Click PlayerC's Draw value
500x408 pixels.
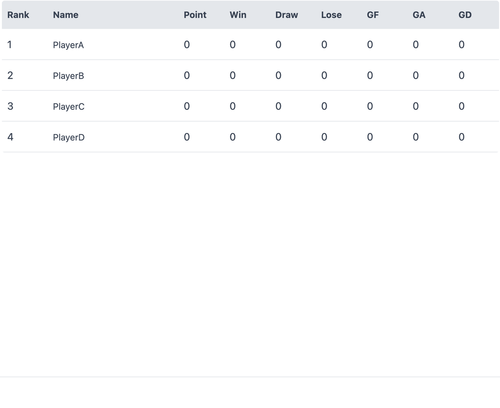(x=278, y=106)
